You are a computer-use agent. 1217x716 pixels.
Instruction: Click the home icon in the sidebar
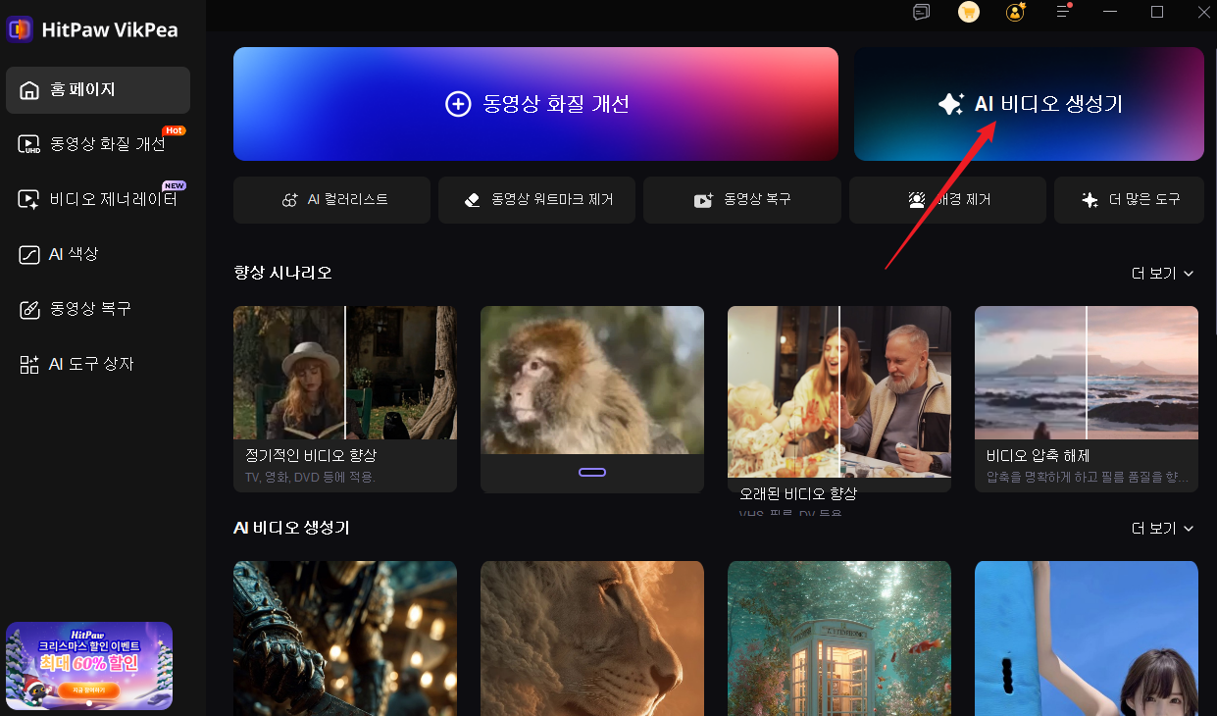[29, 90]
